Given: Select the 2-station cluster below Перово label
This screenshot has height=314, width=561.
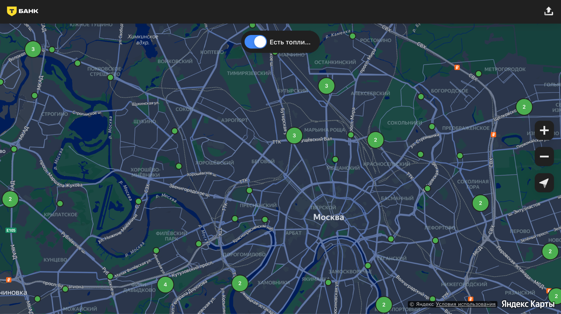Looking at the screenshot, I should pos(550,251).
